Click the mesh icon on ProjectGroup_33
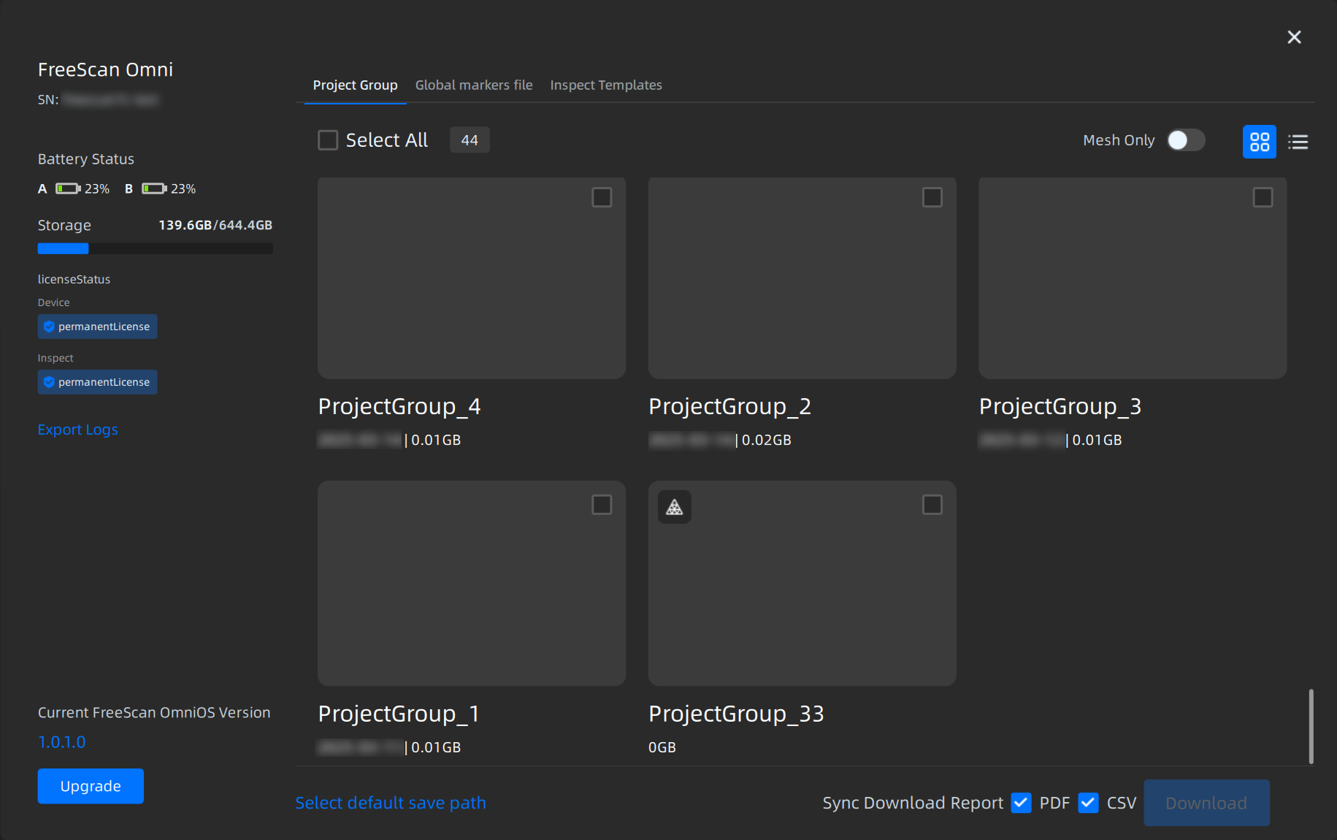Screen dimensions: 1337x840 pyautogui.click(x=674, y=507)
